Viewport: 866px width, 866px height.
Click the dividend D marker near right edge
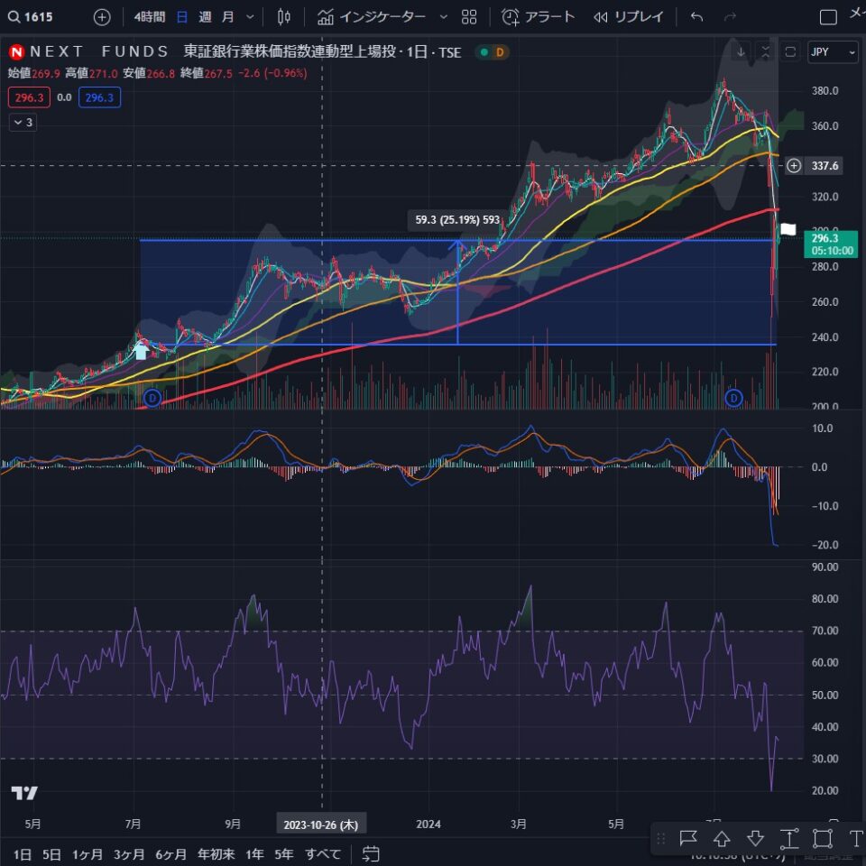pyautogui.click(x=733, y=398)
